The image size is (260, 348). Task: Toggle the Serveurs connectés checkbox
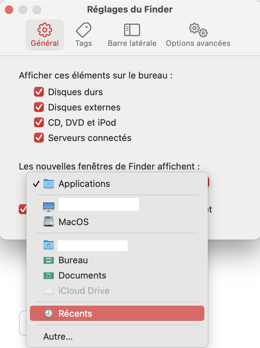(39, 138)
